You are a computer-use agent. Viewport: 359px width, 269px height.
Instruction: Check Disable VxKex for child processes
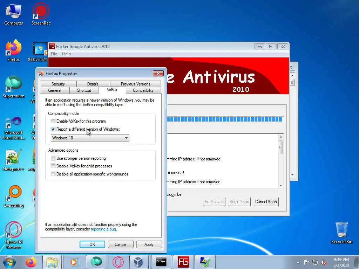53,166
